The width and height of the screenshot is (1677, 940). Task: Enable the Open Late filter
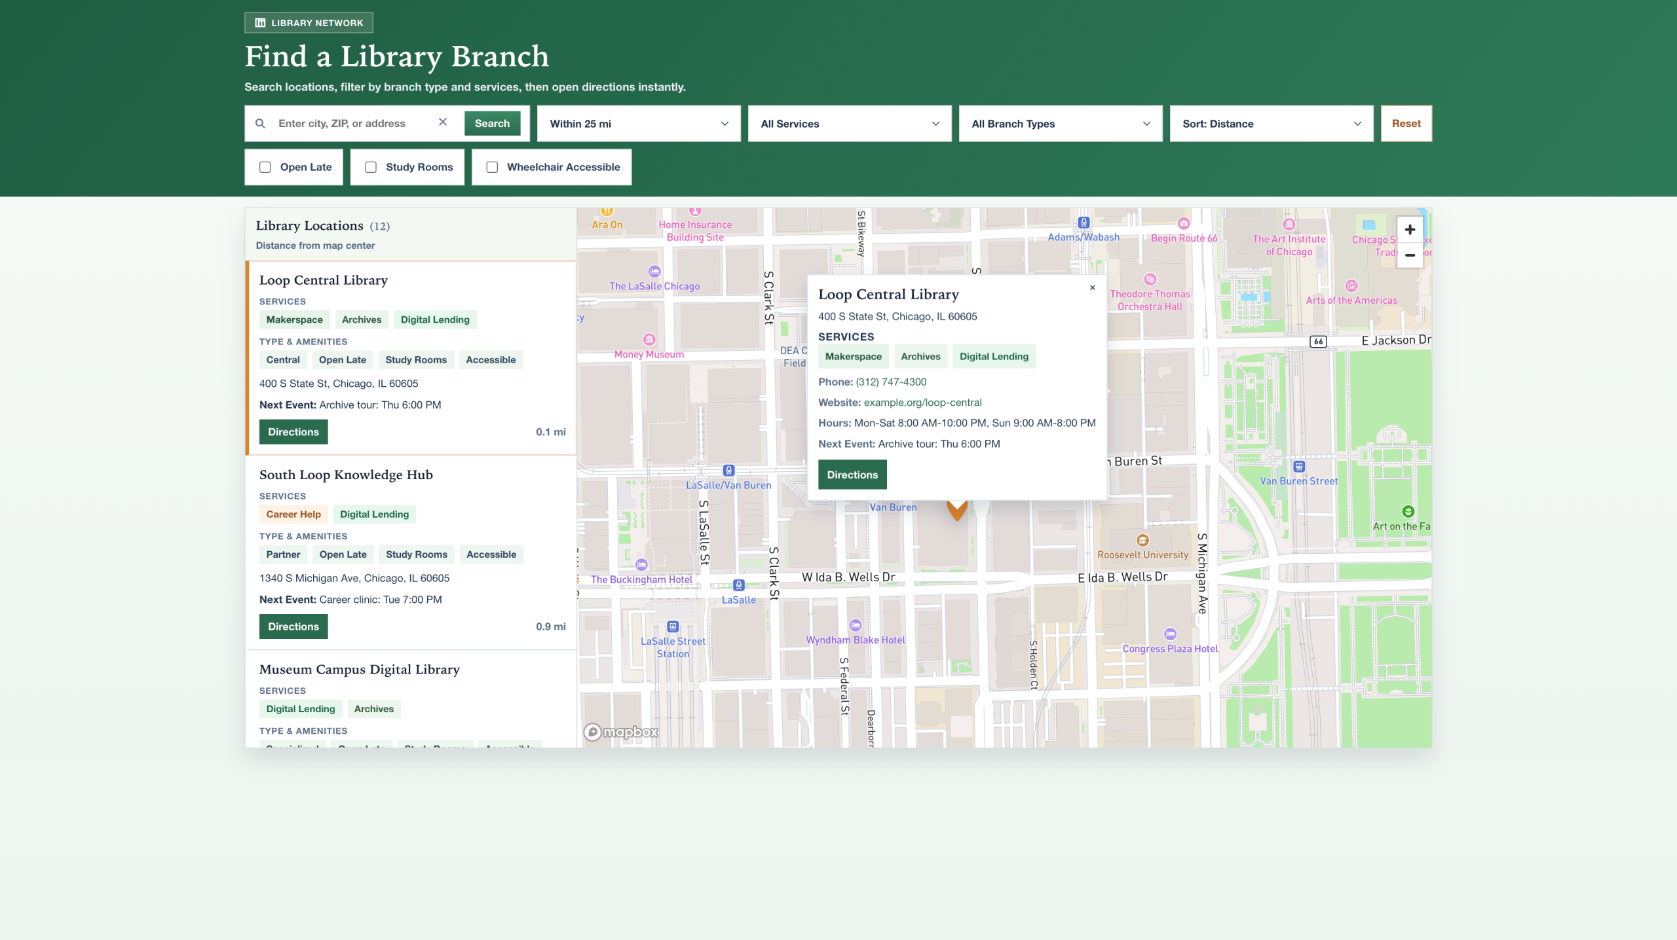[x=265, y=167]
